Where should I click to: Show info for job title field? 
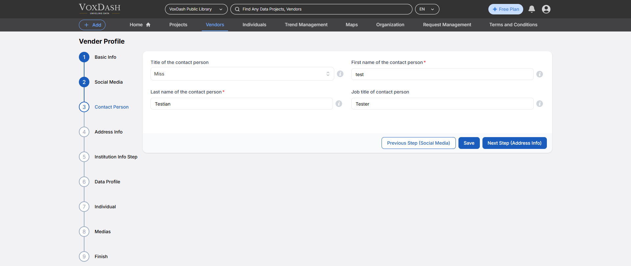pos(540,104)
